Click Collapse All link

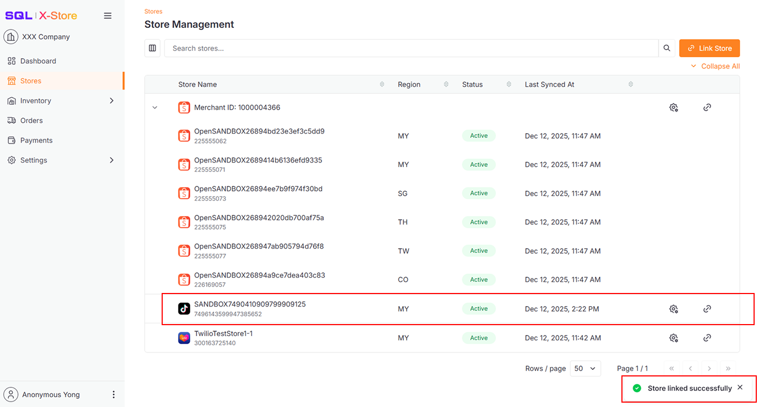(x=715, y=66)
